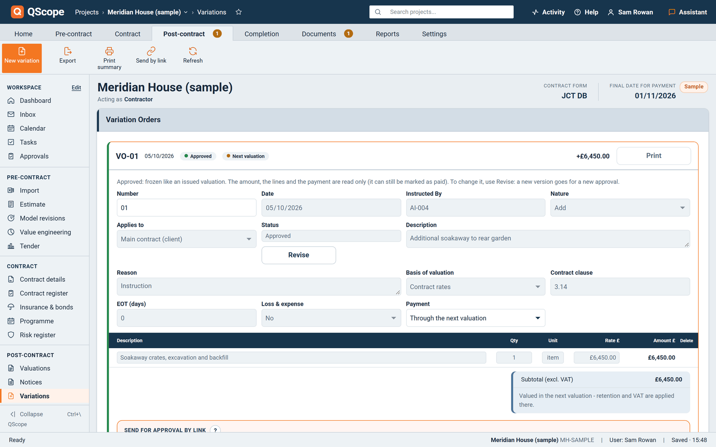This screenshot has height=447, width=716.
Task: Open Print summary from the toolbar
Action: [109, 59]
